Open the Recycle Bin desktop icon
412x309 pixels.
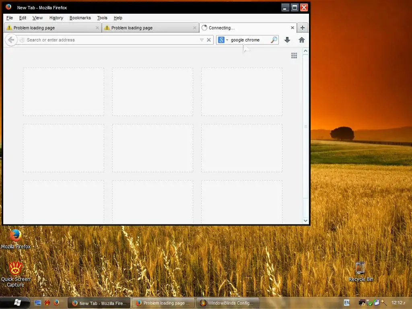[x=360, y=272]
